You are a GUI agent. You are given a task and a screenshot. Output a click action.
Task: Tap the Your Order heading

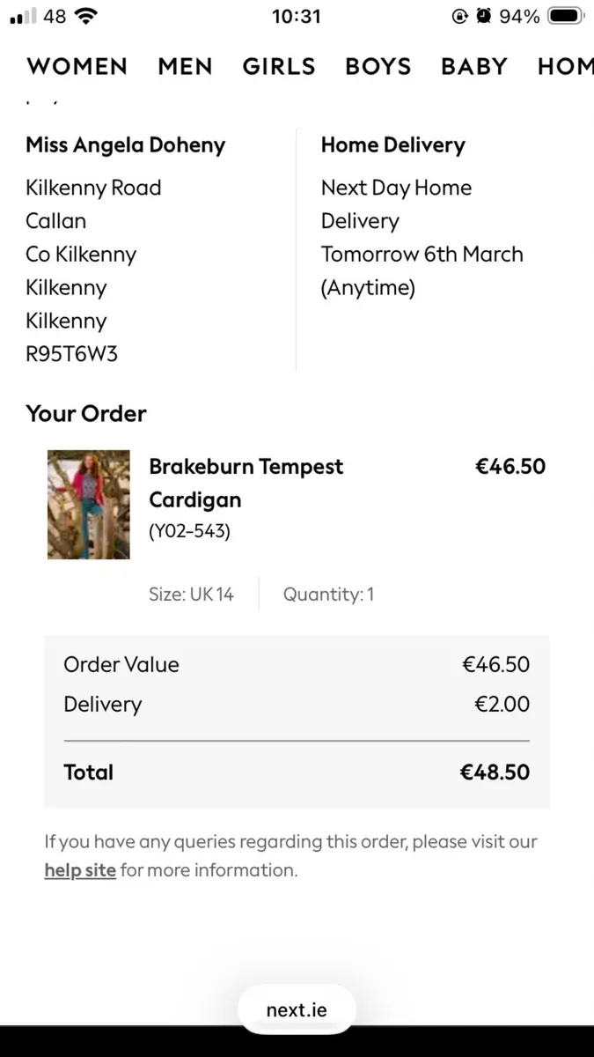[86, 413]
